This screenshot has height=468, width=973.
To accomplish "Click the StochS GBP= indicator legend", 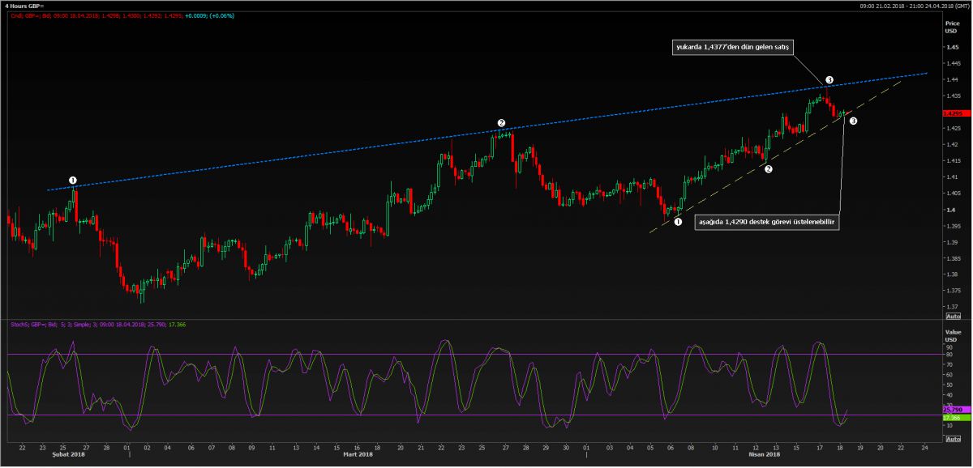I will [99, 324].
